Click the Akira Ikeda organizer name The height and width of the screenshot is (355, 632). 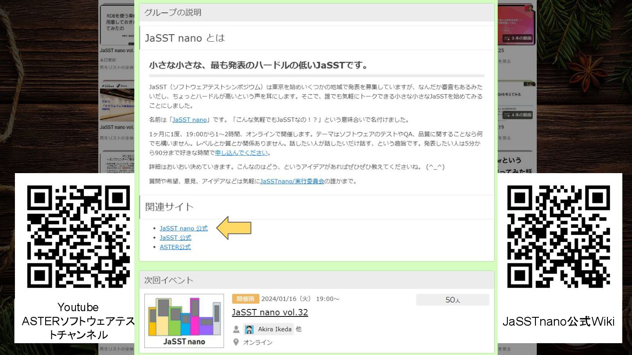tap(275, 329)
